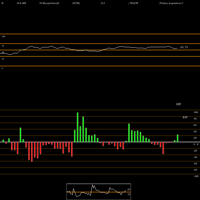Click the SI & MR header text
Image resolution: width=200 pixels, height=200 pixels.
click(21, 3)
